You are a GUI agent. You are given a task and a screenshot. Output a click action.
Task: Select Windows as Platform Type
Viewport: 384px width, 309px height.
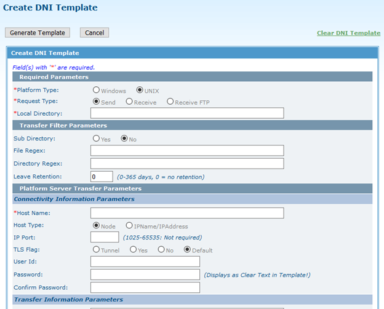96,90
